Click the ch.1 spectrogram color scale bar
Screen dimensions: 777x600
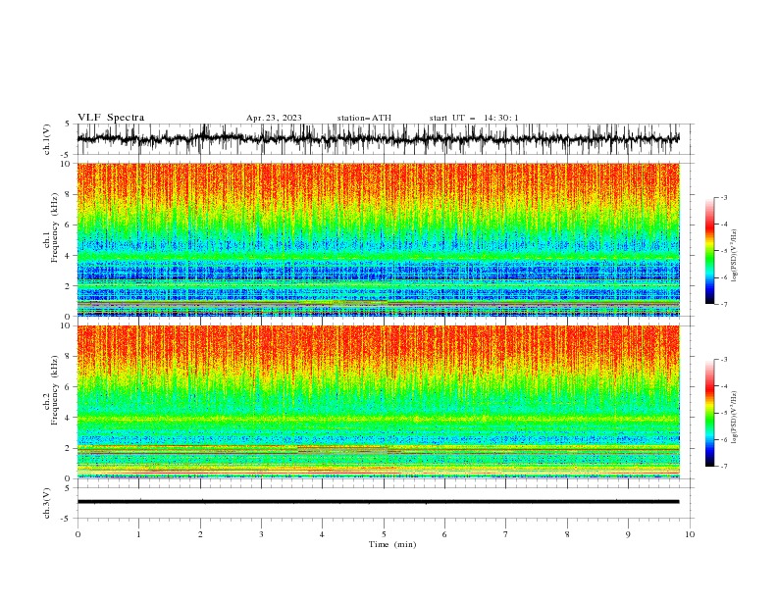[x=710, y=251]
